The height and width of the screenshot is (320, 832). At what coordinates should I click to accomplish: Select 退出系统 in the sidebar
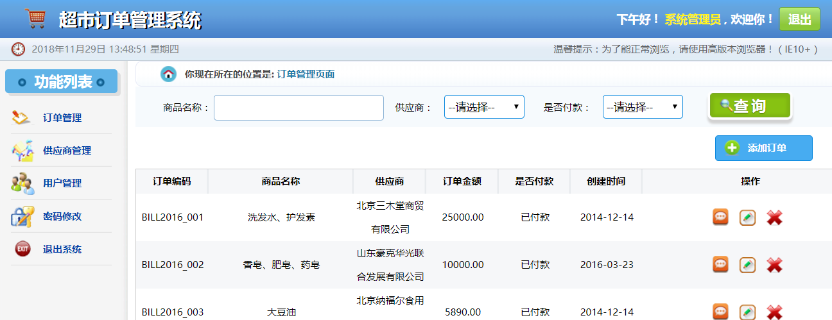[62, 249]
